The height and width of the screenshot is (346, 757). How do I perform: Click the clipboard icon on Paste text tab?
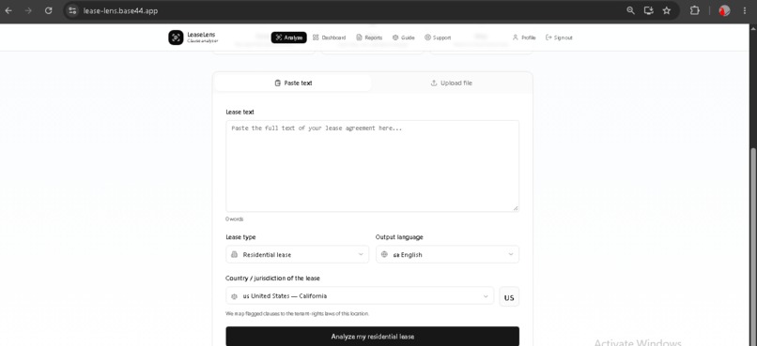(x=278, y=83)
